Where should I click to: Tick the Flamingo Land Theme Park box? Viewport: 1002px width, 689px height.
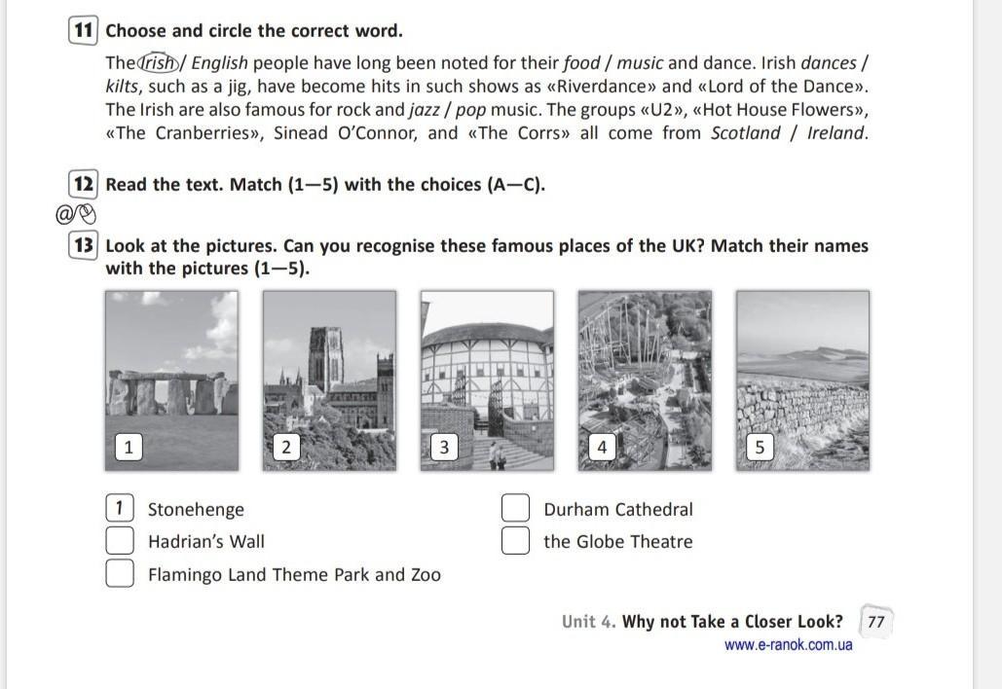point(119,573)
